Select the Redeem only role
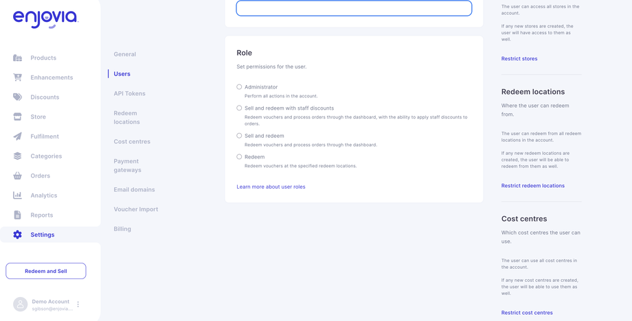The width and height of the screenshot is (632, 321). point(239,156)
